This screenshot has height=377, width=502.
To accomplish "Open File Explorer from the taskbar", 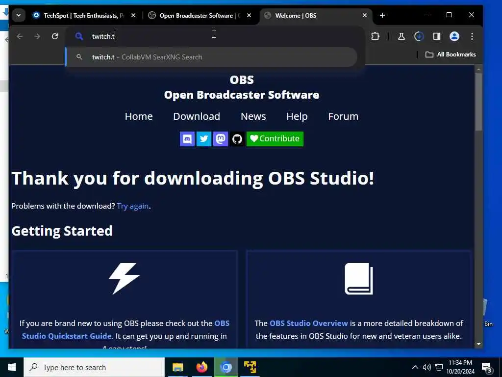I will coord(177,367).
